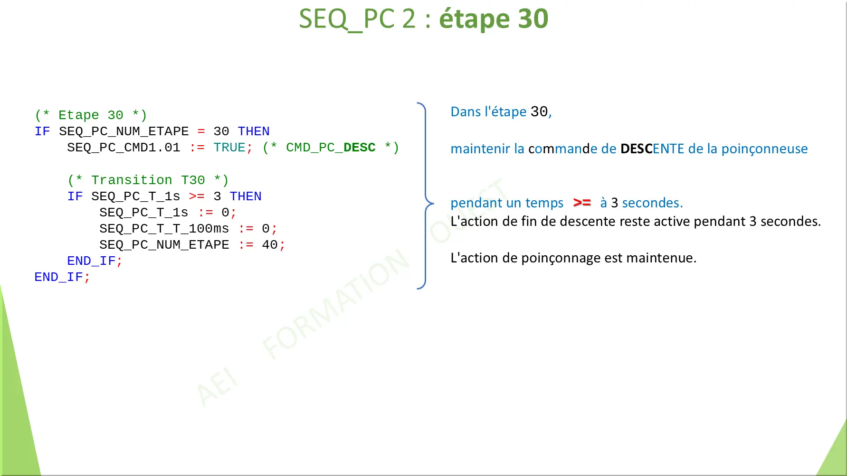This screenshot has width=847, height=476.
Task: Click the SEQ_PC_T_T_100ms := 0 line
Action: (x=187, y=228)
